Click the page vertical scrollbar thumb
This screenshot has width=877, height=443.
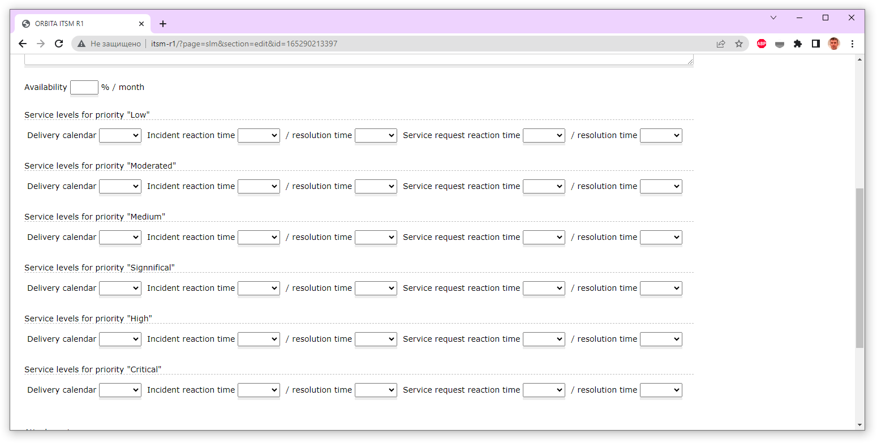860,267
